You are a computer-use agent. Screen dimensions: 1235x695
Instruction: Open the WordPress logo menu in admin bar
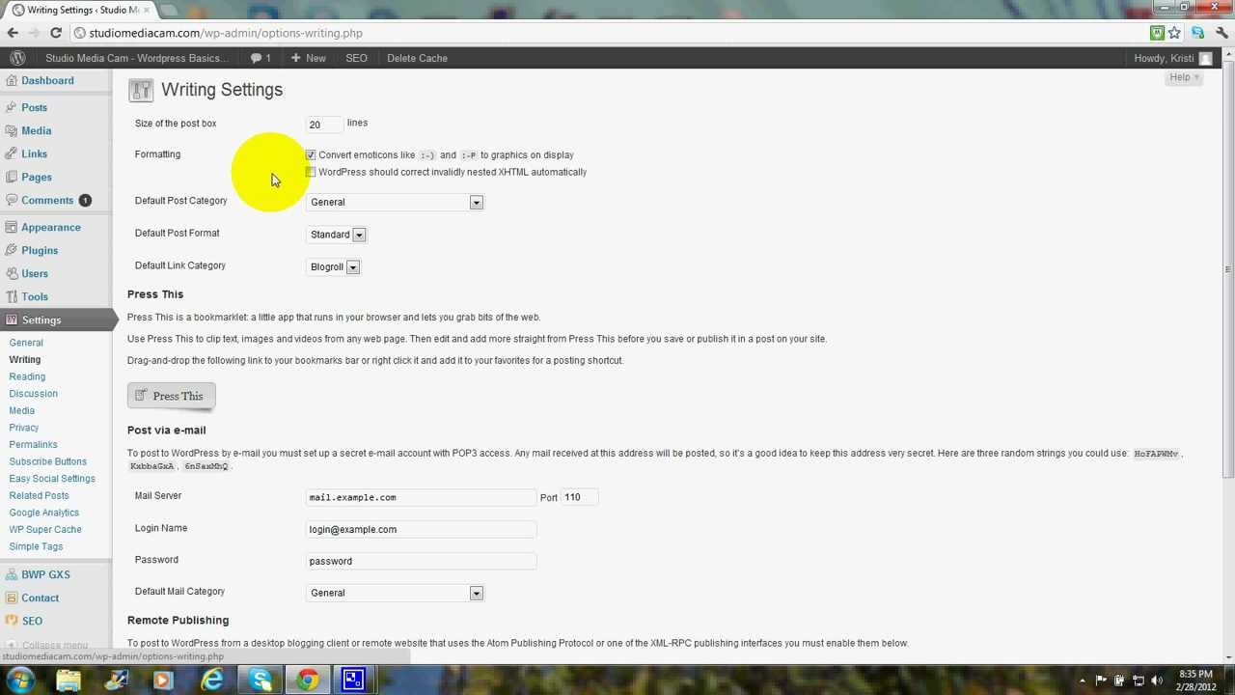point(17,58)
